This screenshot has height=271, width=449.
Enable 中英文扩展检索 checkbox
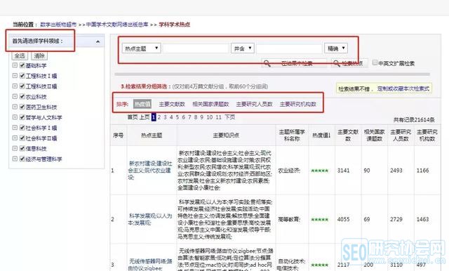[375, 62]
